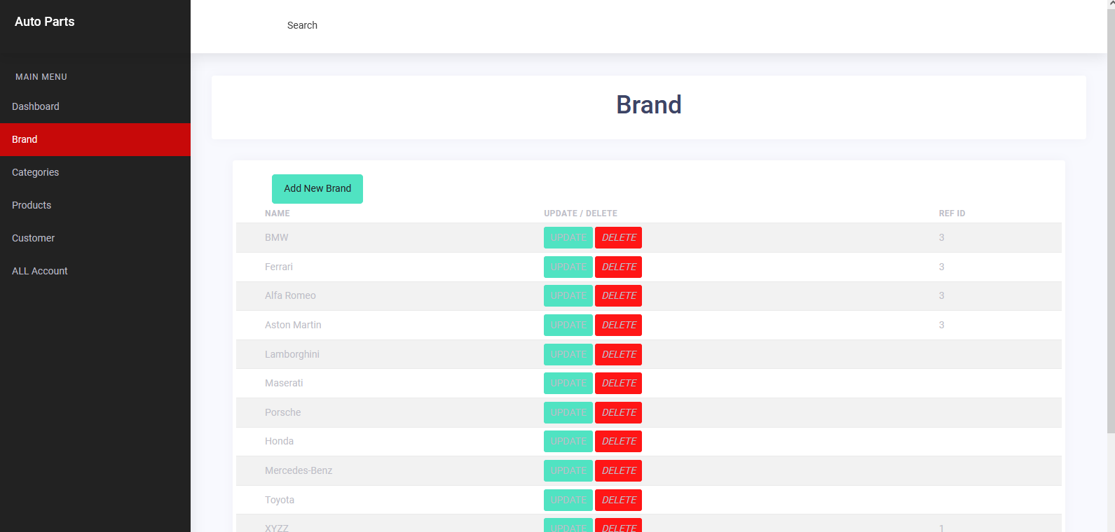Update the Alfa Romeo brand
1115x532 pixels.
click(x=568, y=296)
